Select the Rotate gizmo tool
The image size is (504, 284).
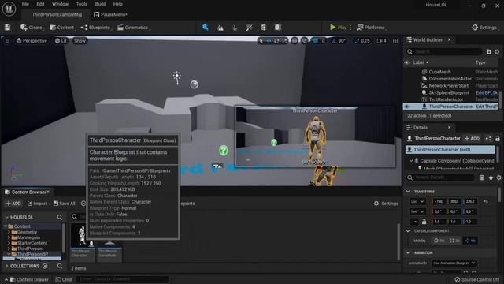coord(276,41)
